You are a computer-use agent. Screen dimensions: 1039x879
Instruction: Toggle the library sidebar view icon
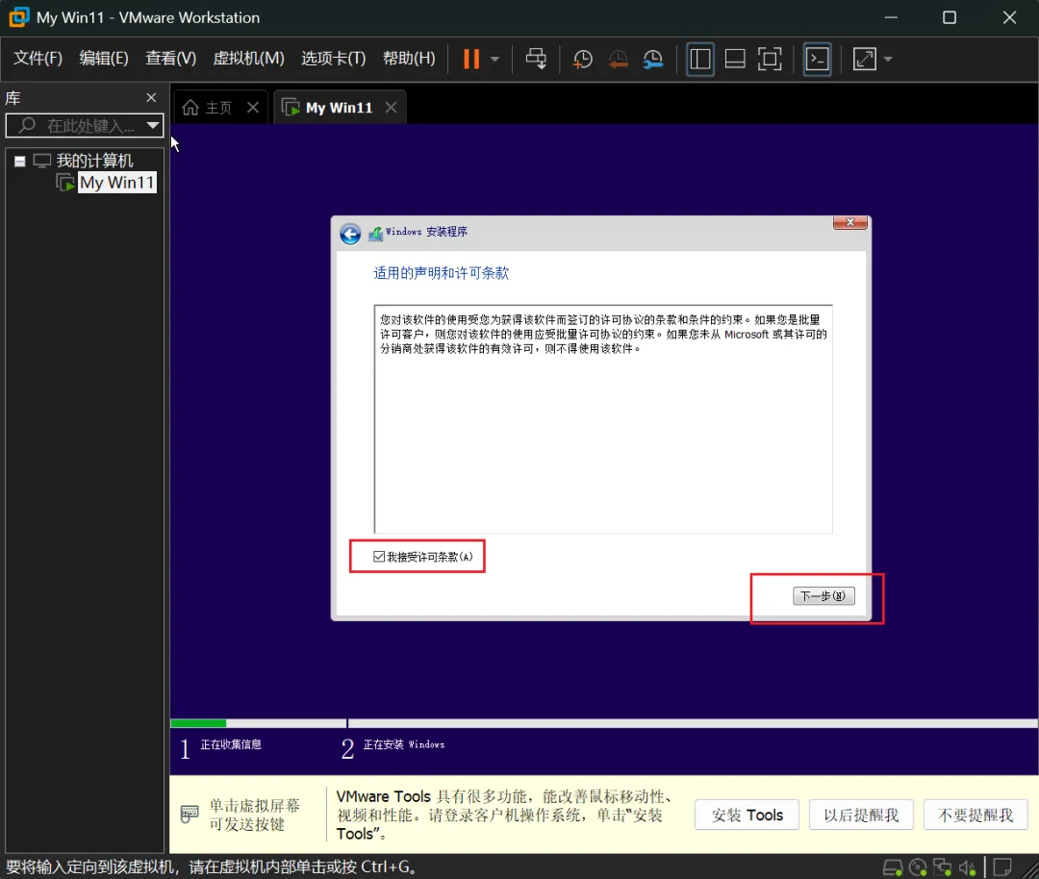(x=699, y=59)
